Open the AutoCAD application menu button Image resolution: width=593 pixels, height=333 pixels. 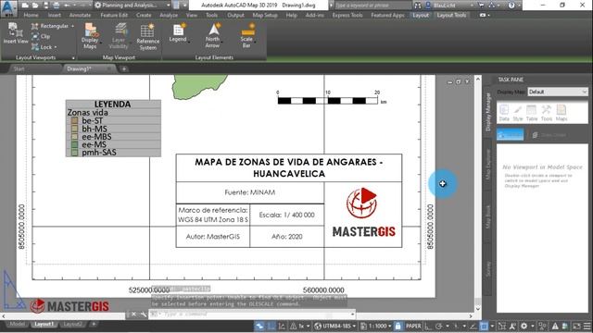[x=8, y=7]
